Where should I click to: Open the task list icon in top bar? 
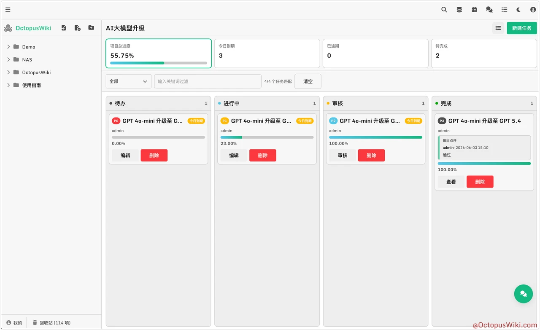(504, 10)
